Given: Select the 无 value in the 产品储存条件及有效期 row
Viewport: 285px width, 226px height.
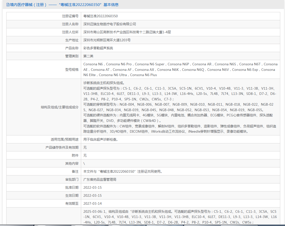Looking at the screenshot, I should tap(85, 147).
